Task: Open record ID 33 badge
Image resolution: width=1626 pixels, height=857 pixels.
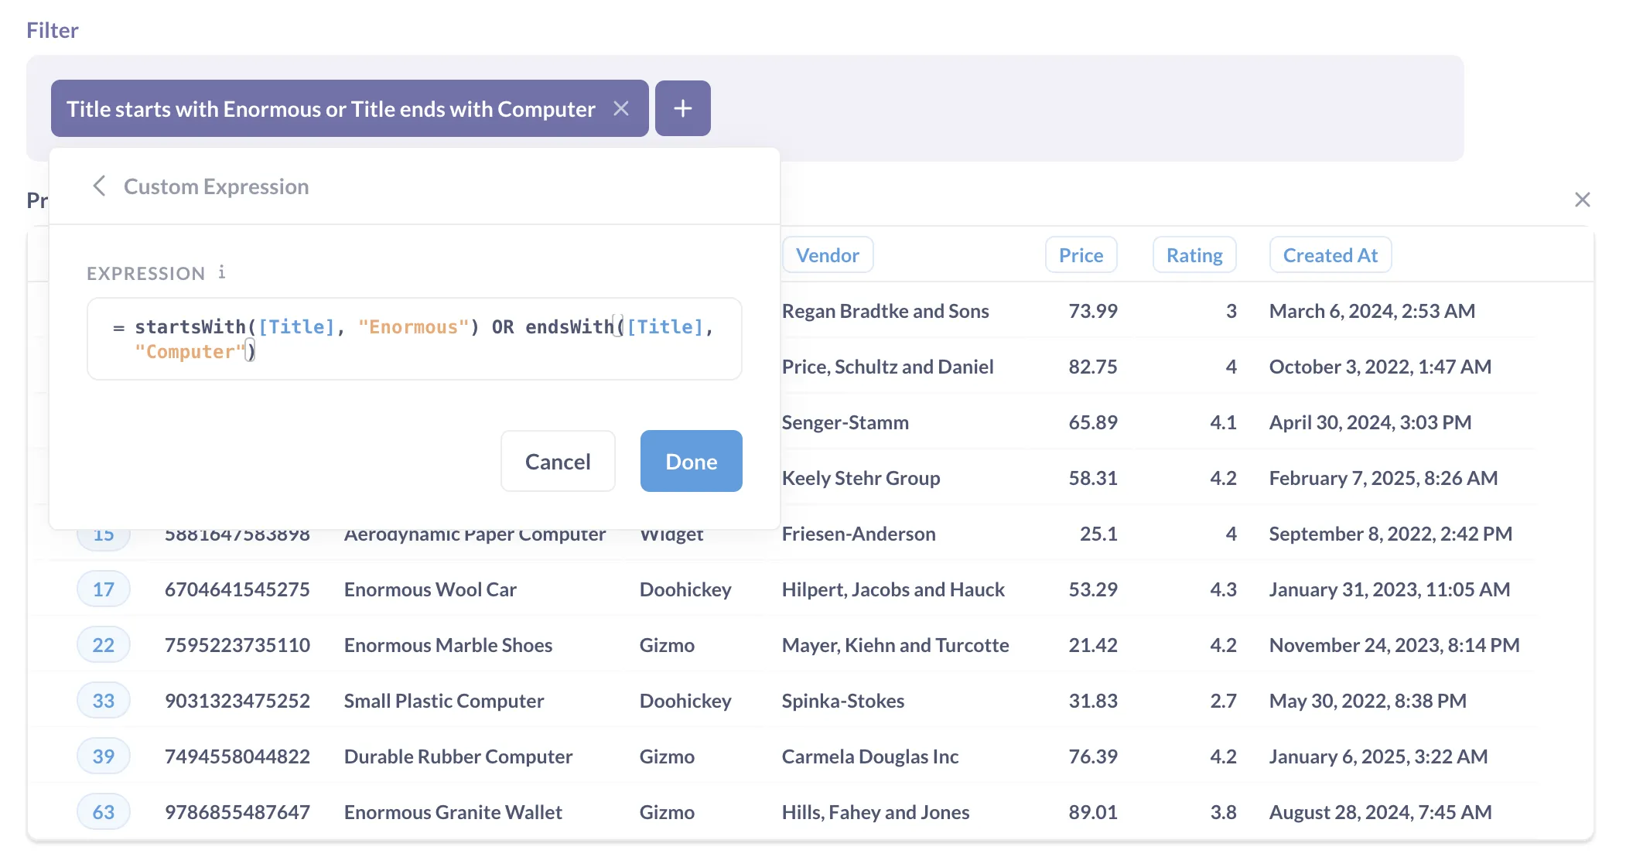Action: (104, 701)
